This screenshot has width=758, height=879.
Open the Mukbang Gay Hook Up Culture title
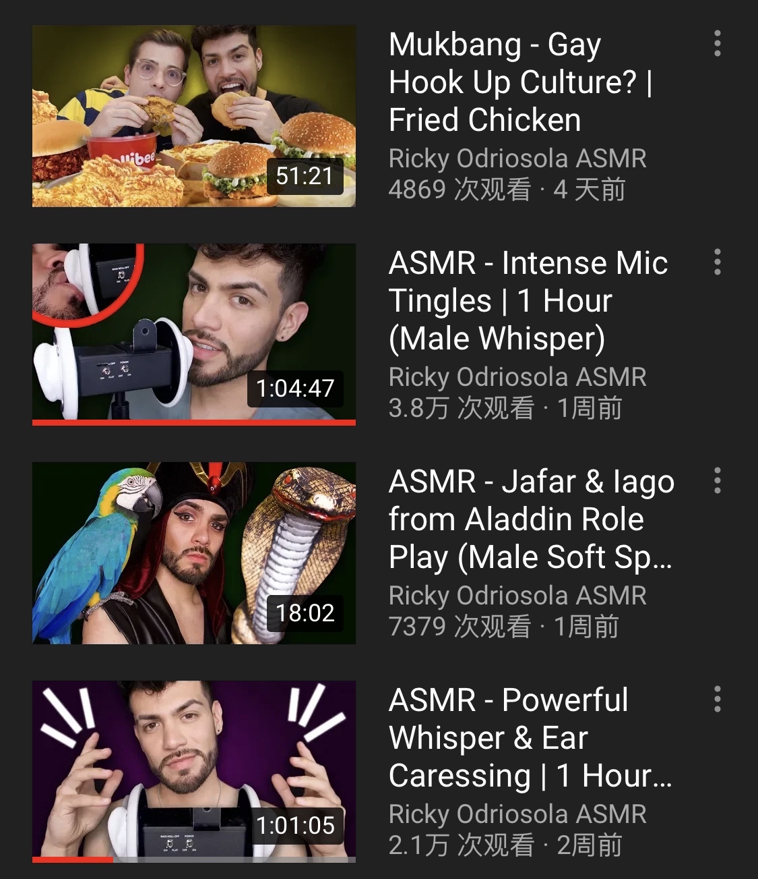point(520,82)
